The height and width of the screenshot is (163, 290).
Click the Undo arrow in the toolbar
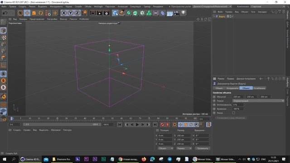5,13
